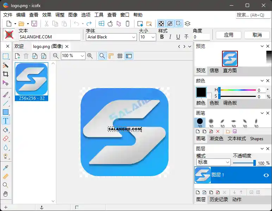Toggle Strikethrough text style
Image resolution: width=272 pixels, height=211 pixels.
tap(186, 37)
